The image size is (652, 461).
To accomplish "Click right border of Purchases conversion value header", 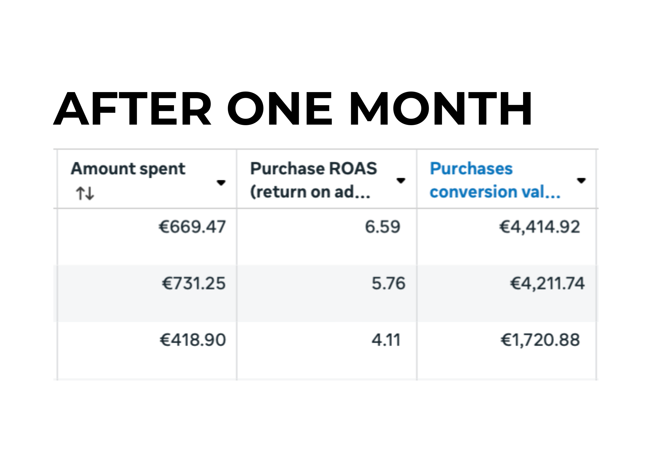I will click(596, 179).
